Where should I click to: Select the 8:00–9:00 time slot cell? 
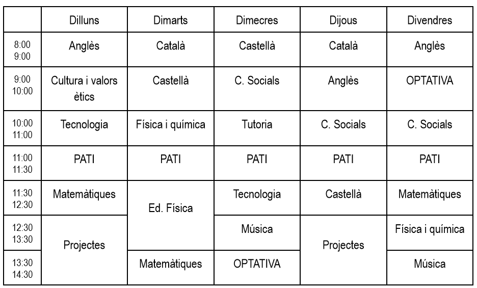[22, 51]
